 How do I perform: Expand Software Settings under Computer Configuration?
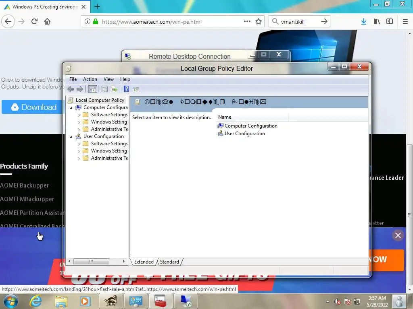79,115
